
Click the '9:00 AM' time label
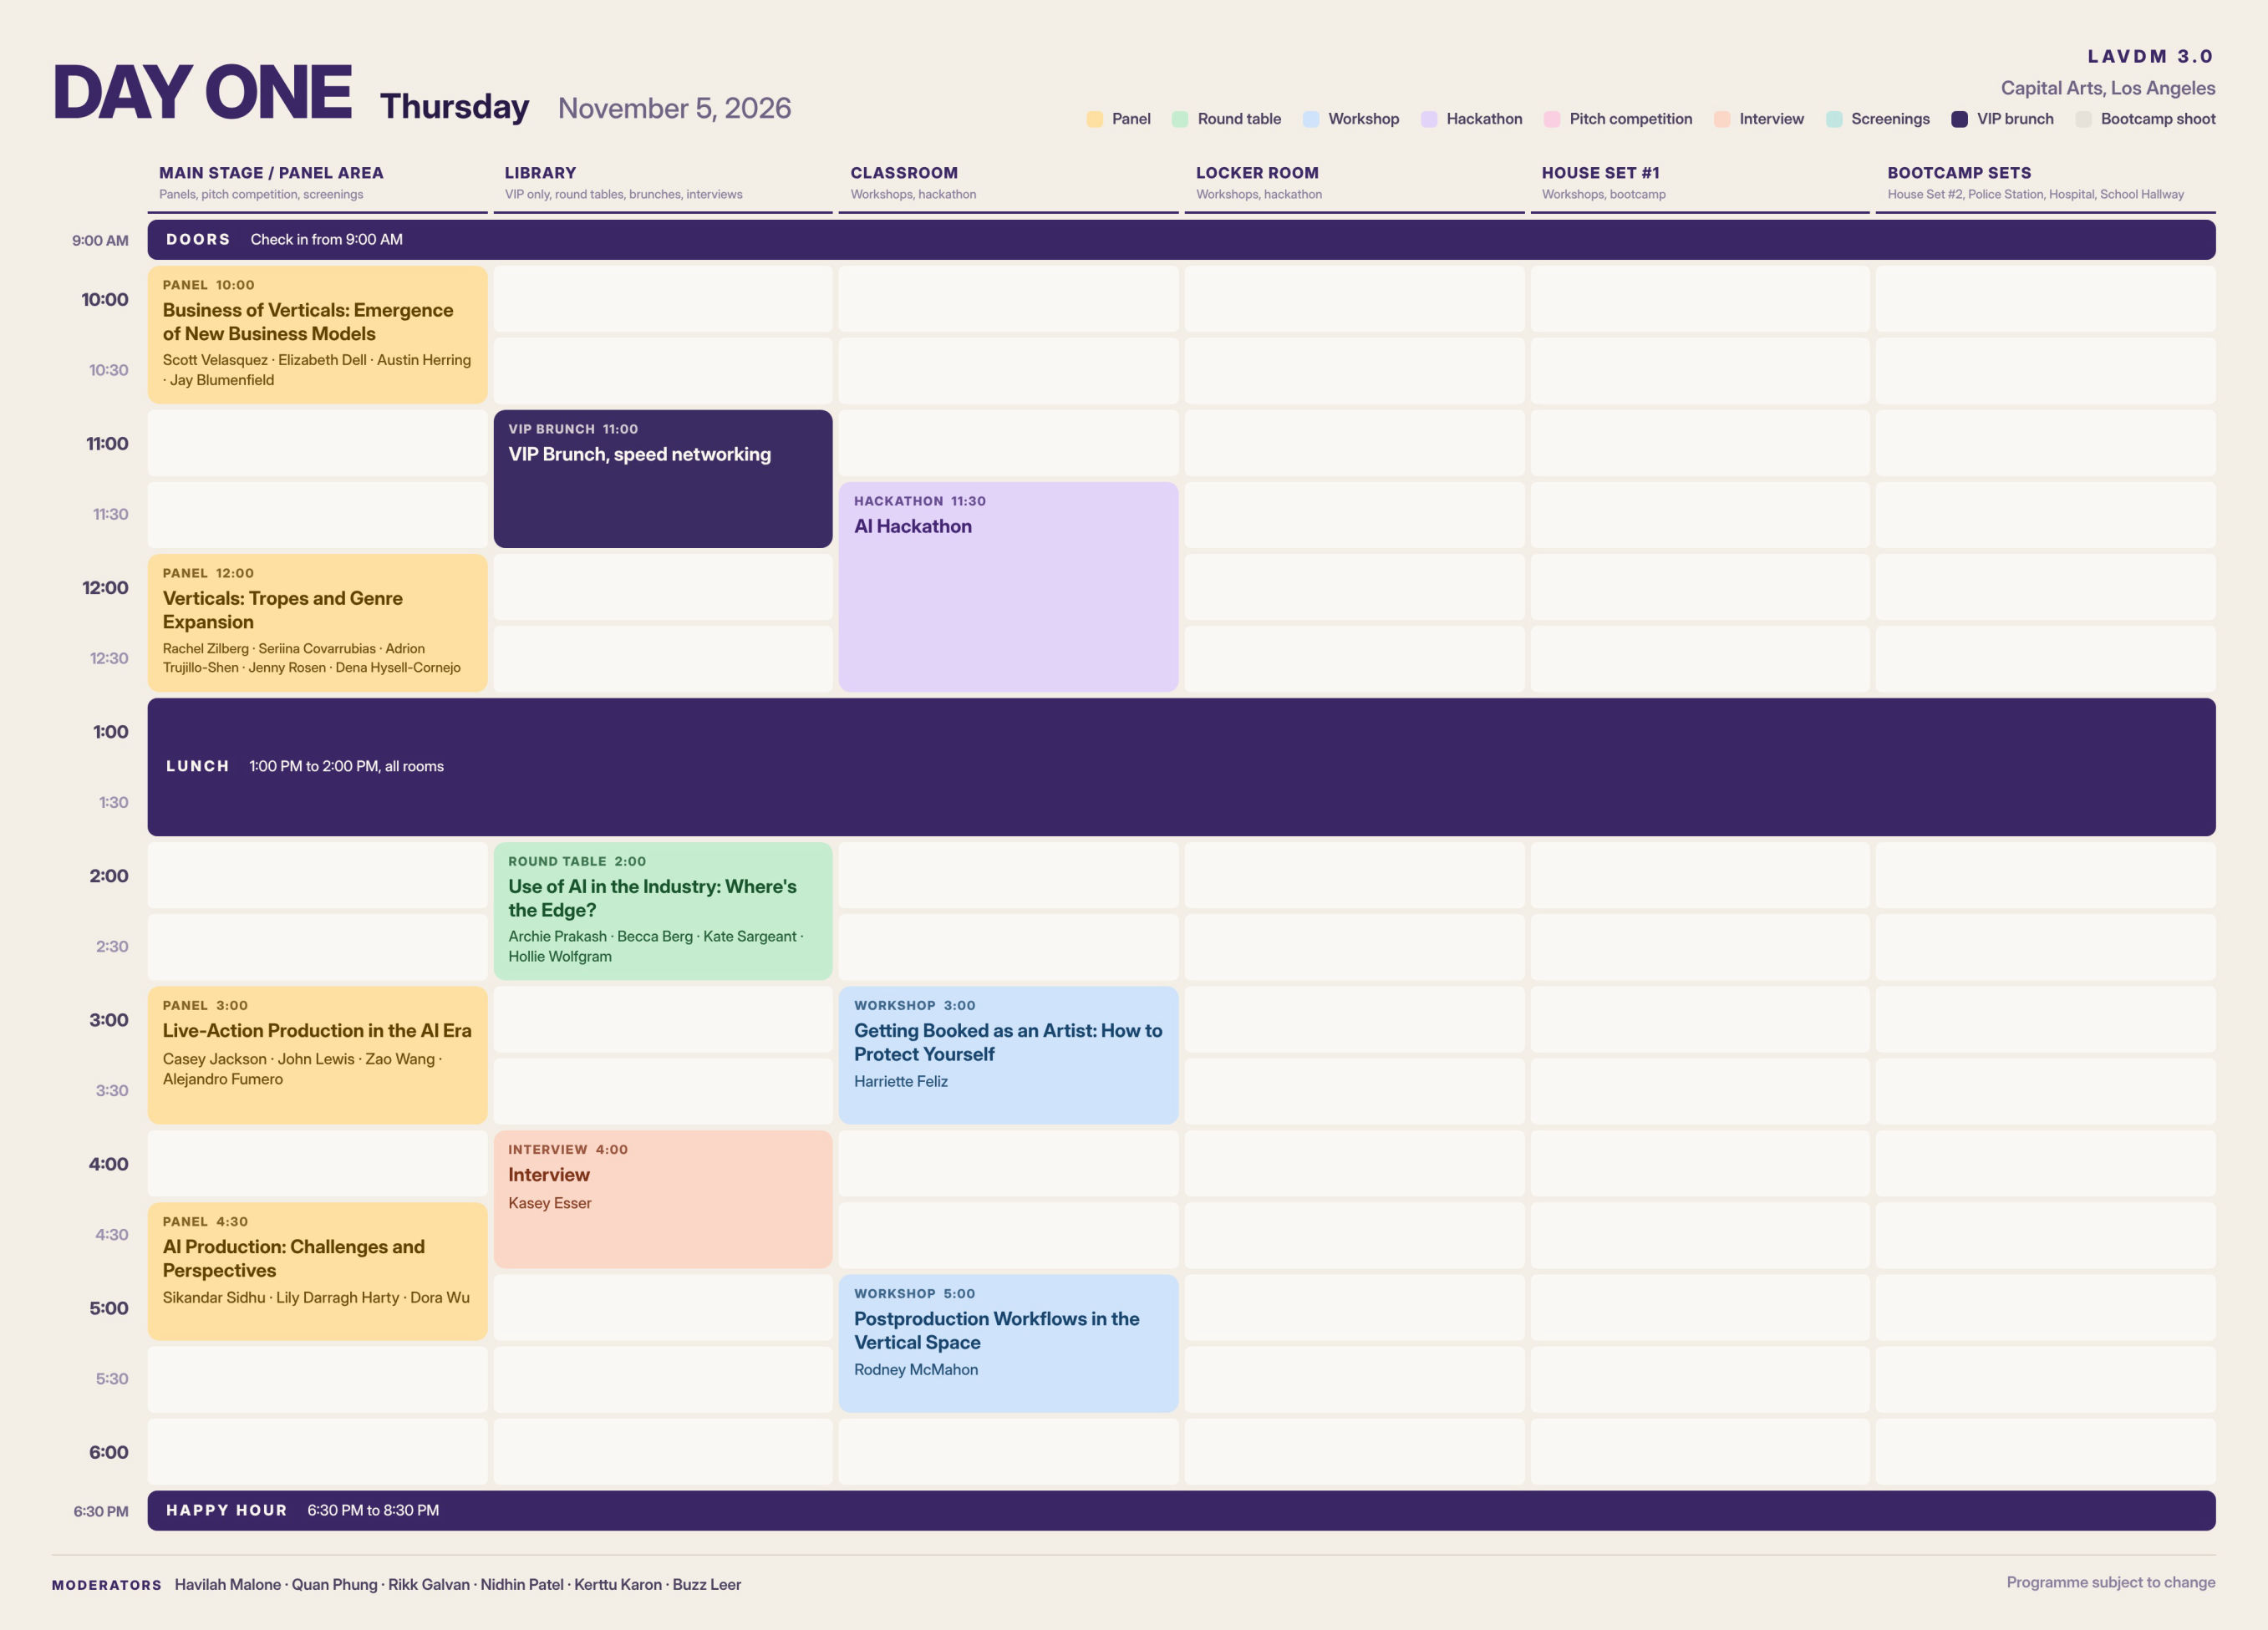point(100,241)
